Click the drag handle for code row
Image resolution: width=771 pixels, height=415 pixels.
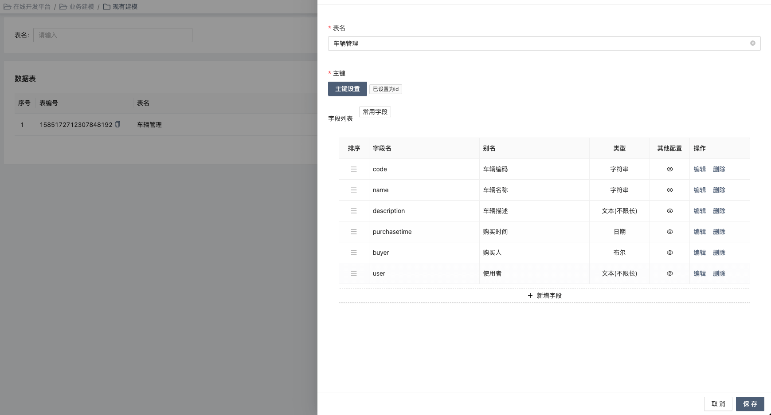[x=354, y=169]
